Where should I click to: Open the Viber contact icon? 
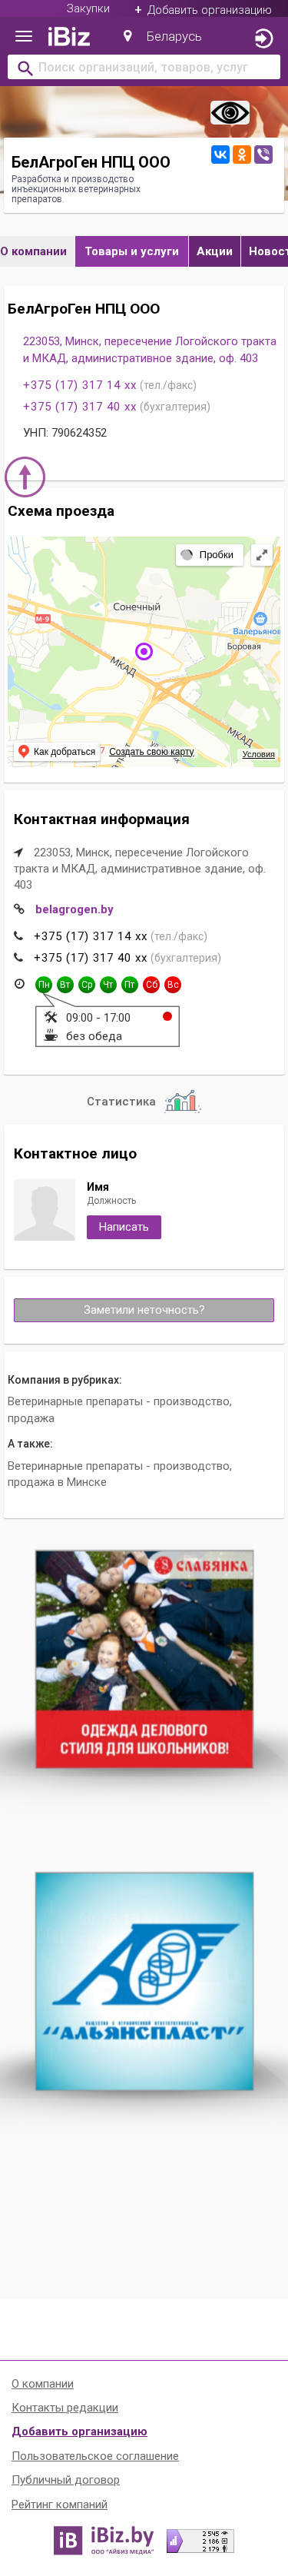click(263, 154)
